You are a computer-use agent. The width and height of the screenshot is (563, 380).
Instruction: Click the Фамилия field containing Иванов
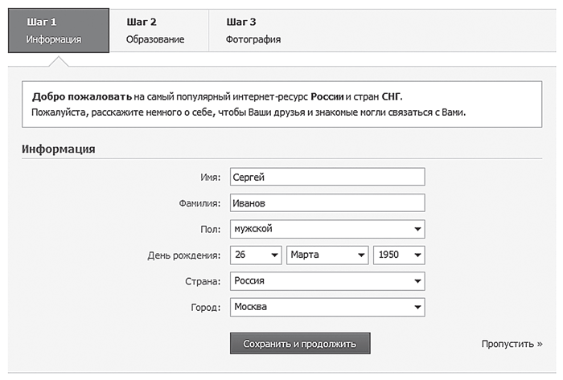(x=327, y=203)
